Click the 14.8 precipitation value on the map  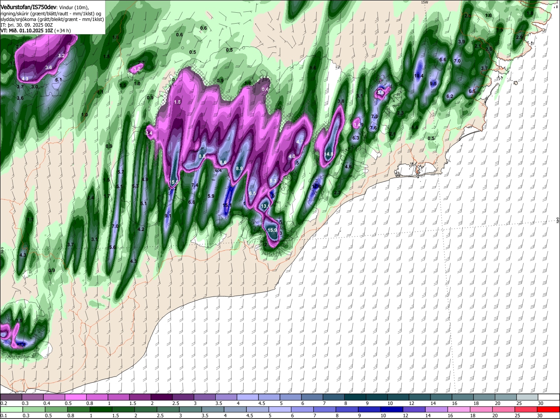329,154
